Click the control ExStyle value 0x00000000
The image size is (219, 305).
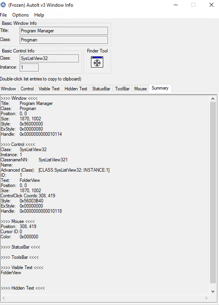31,206
